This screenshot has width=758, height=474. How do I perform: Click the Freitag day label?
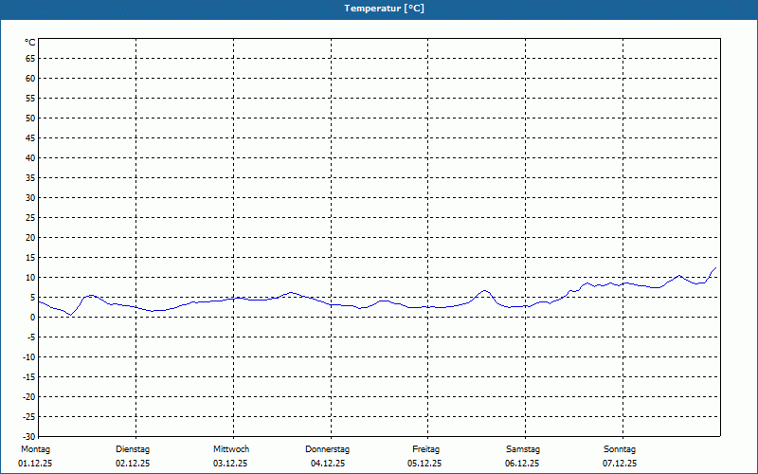pyautogui.click(x=425, y=449)
